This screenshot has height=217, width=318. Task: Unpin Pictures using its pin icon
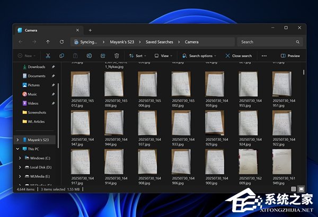pos(53,85)
